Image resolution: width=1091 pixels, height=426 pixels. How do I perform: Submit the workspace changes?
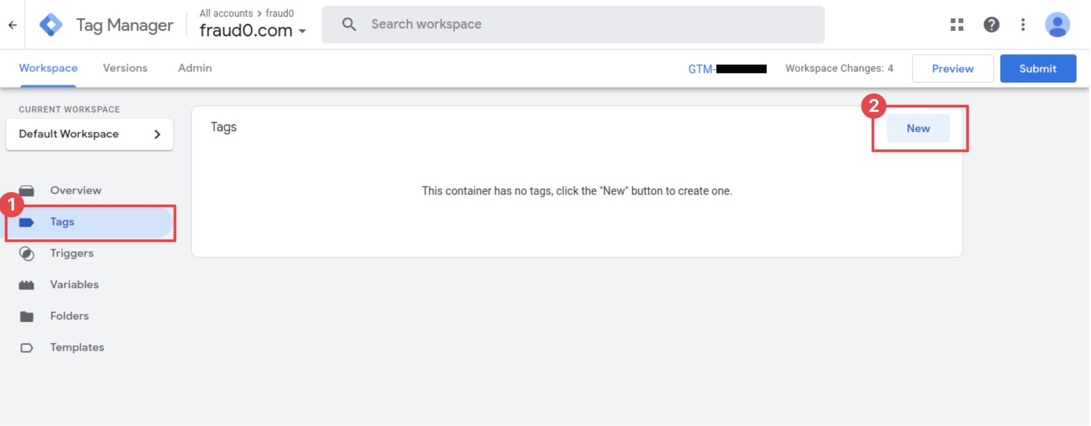(1037, 68)
